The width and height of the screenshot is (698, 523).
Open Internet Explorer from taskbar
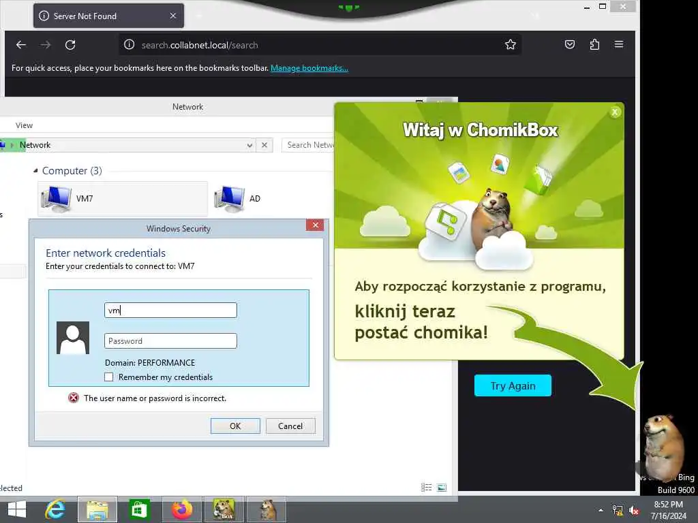(56, 509)
